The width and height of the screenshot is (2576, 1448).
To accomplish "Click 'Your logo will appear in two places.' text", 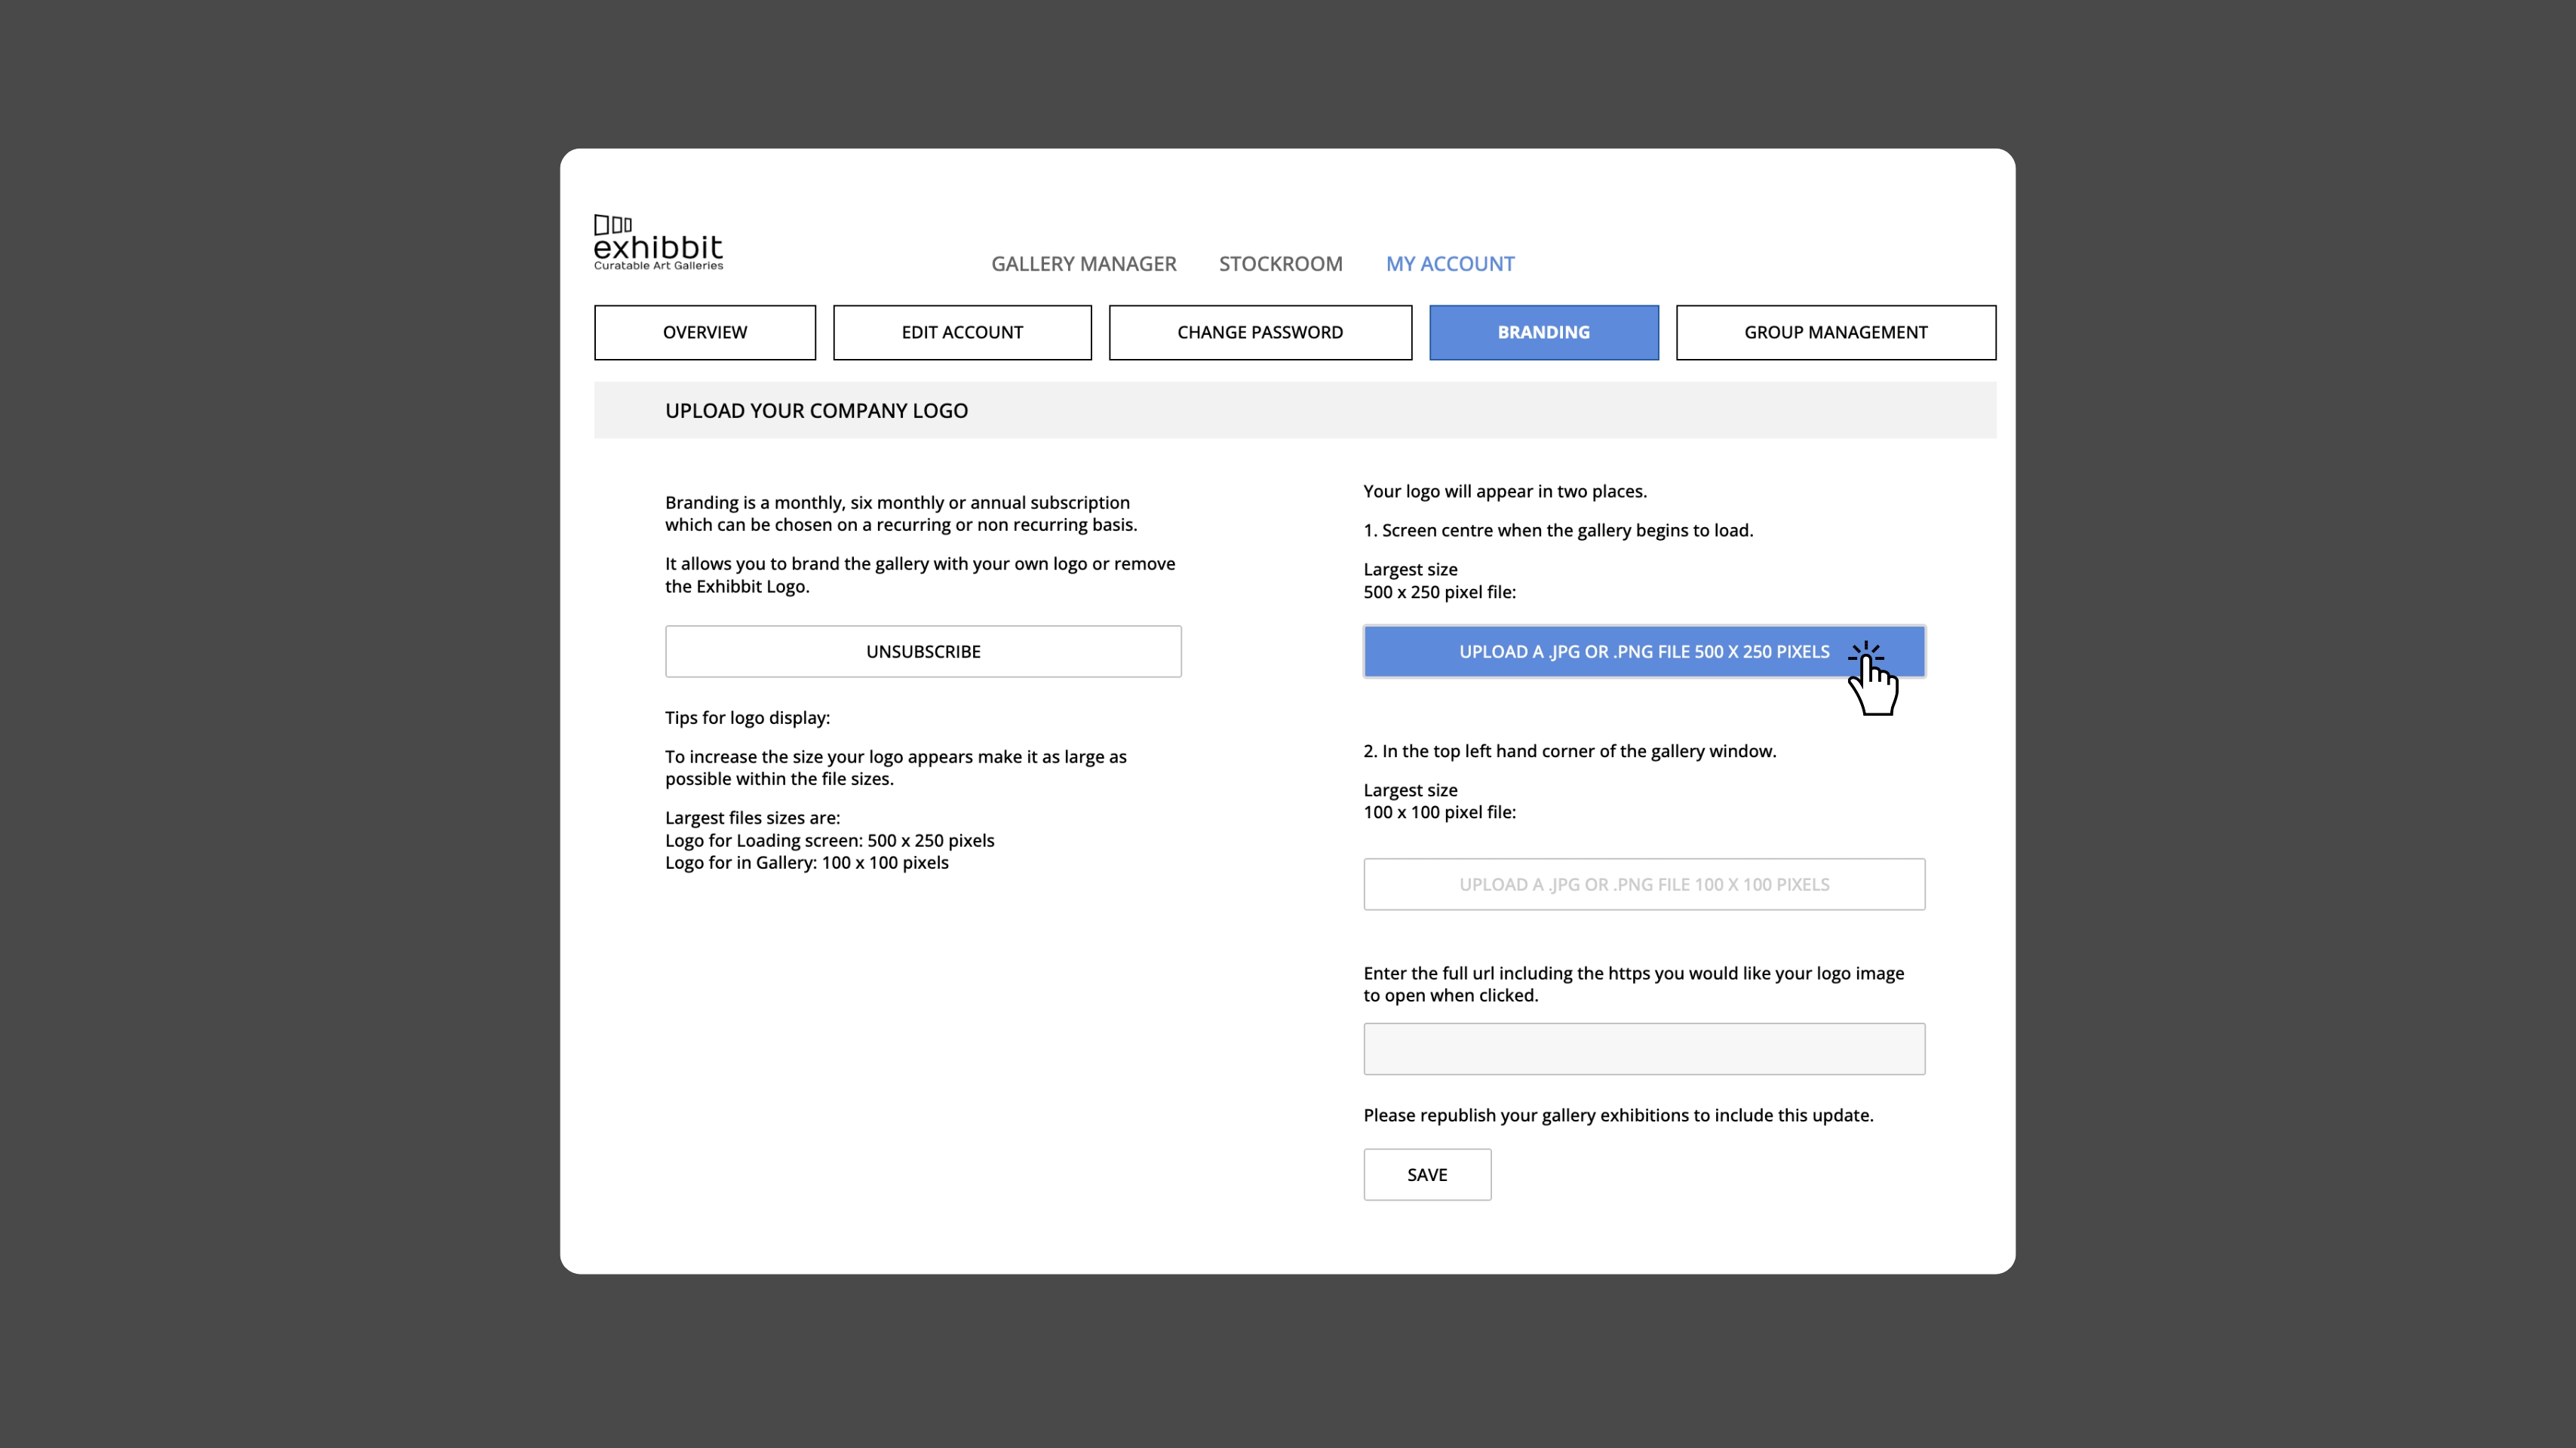I will 1505,491.
